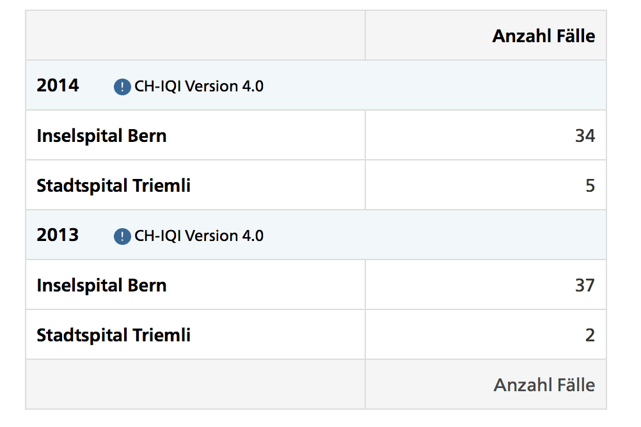
Task: Select Inselspital Bern under 2013
Action: 102,286
